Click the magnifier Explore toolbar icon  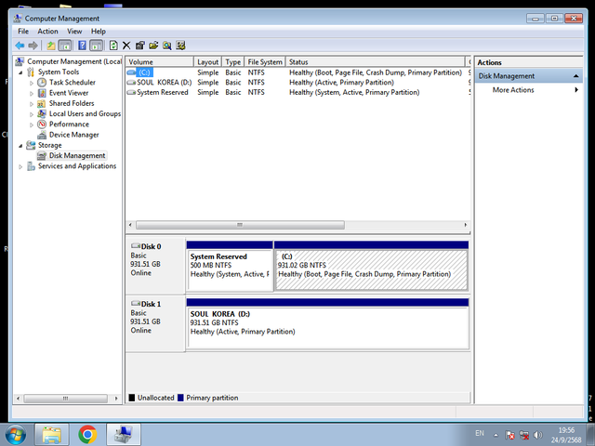pyautogui.click(x=167, y=46)
